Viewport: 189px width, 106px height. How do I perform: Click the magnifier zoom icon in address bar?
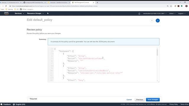pos(167,6)
